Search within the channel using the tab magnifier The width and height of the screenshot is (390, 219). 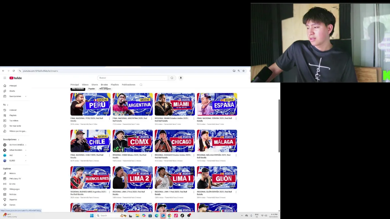141,85
